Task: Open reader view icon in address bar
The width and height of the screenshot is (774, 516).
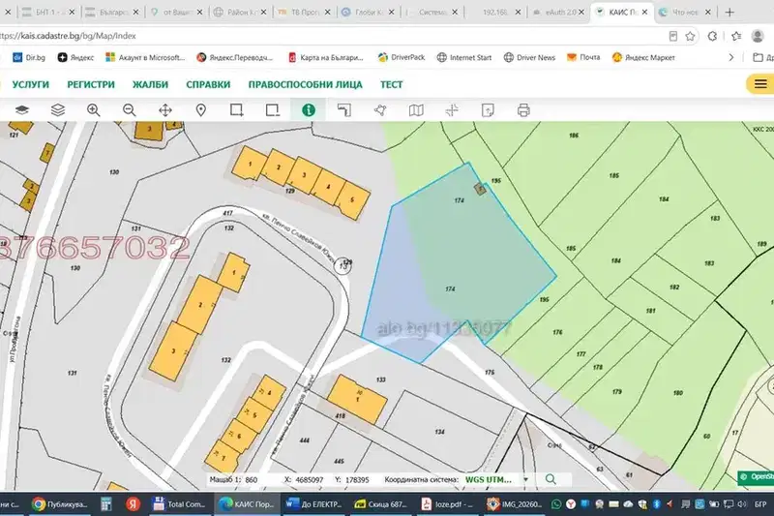Action: [672, 36]
